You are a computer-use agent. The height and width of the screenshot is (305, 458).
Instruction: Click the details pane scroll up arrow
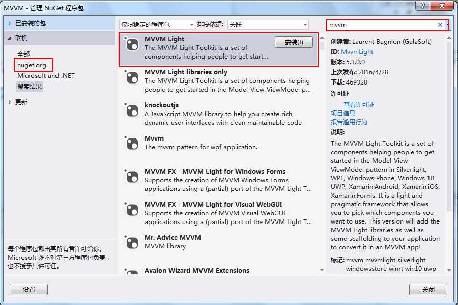(449, 38)
